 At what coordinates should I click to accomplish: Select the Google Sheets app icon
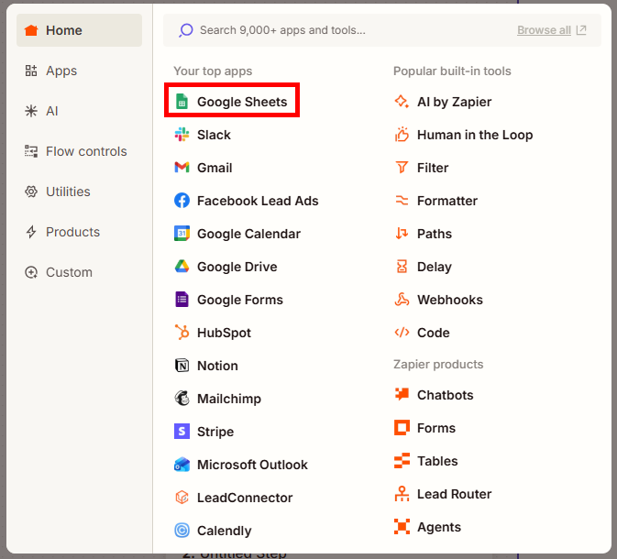182,102
